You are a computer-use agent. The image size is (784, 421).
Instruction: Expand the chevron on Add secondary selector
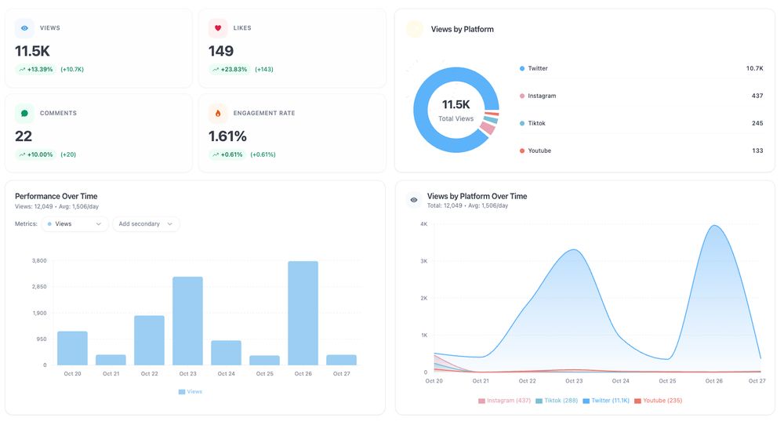click(170, 224)
